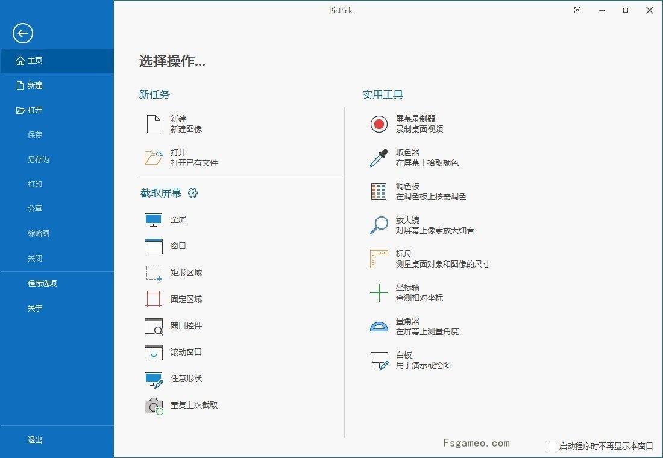Image resolution: width=663 pixels, height=458 pixels.
Task: Click the 滚动窗口 down-arrow icon
Action: tap(154, 353)
